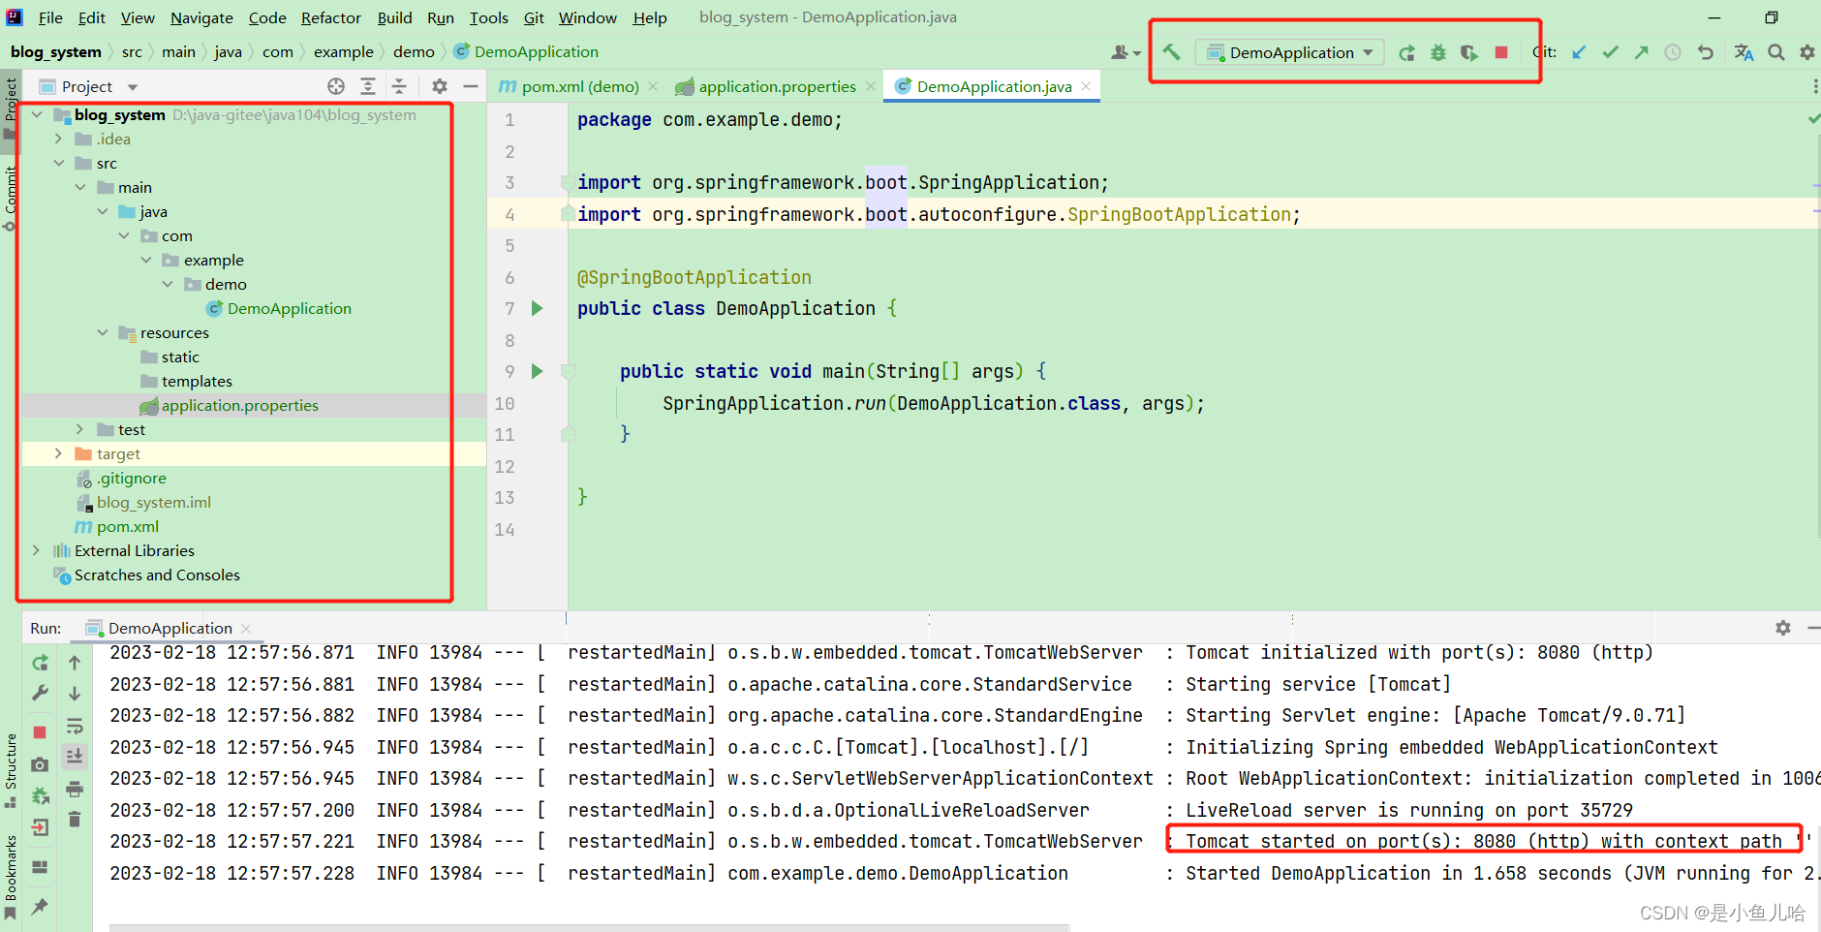Open the Build menu
The image size is (1821, 932).
pyautogui.click(x=394, y=17)
